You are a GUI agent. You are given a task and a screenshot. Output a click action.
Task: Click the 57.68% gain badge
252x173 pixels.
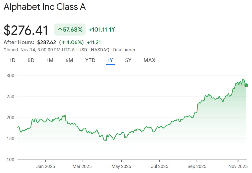click(x=70, y=30)
